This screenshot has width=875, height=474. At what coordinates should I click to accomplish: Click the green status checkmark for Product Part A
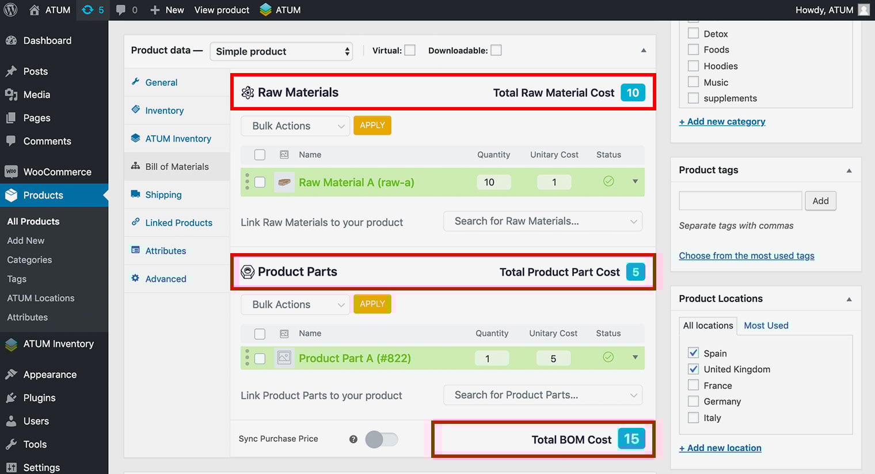[x=608, y=357]
